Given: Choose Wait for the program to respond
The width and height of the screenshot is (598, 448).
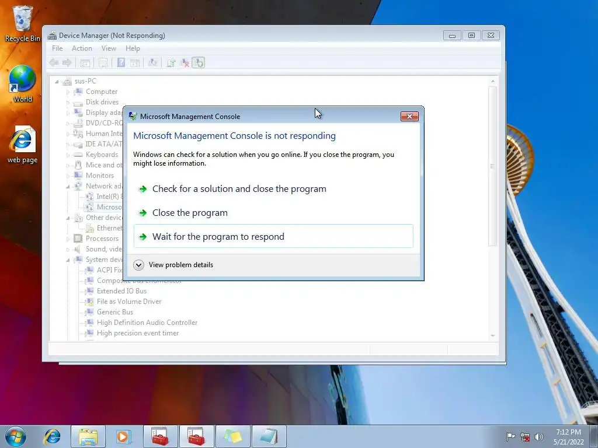Looking at the screenshot, I should (x=273, y=236).
